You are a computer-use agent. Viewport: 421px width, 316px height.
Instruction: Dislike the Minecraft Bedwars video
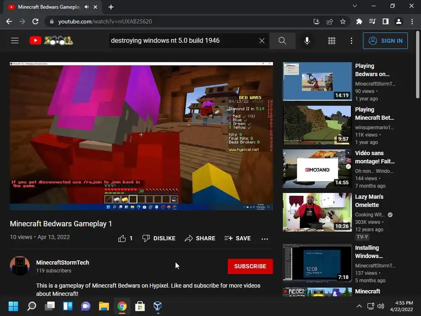(x=159, y=238)
